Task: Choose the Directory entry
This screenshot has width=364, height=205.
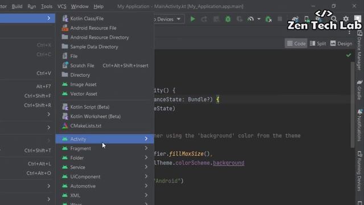Action: 105,75
